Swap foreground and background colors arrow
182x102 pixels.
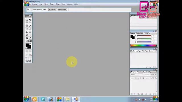[30, 44]
